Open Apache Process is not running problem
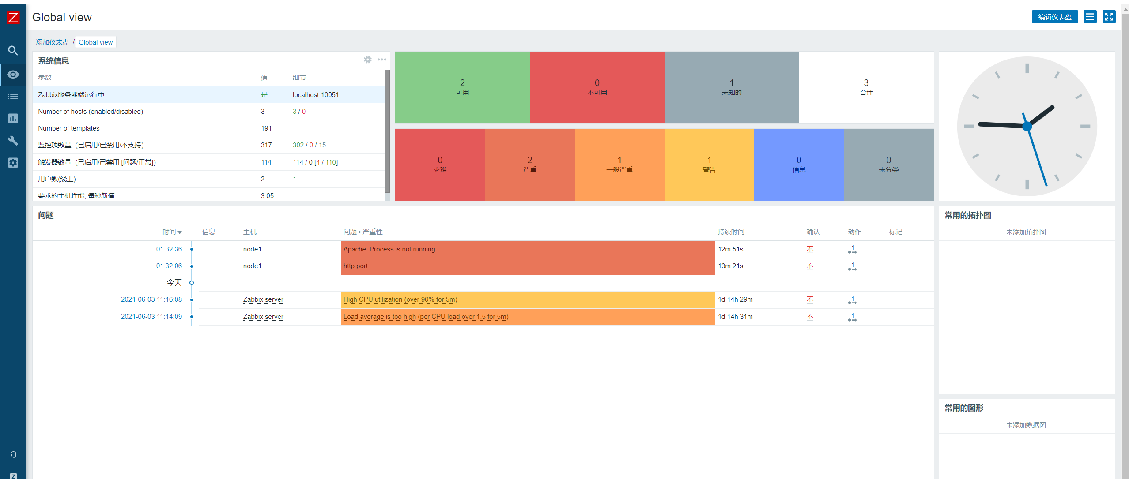 pyautogui.click(x=389, y=249)
